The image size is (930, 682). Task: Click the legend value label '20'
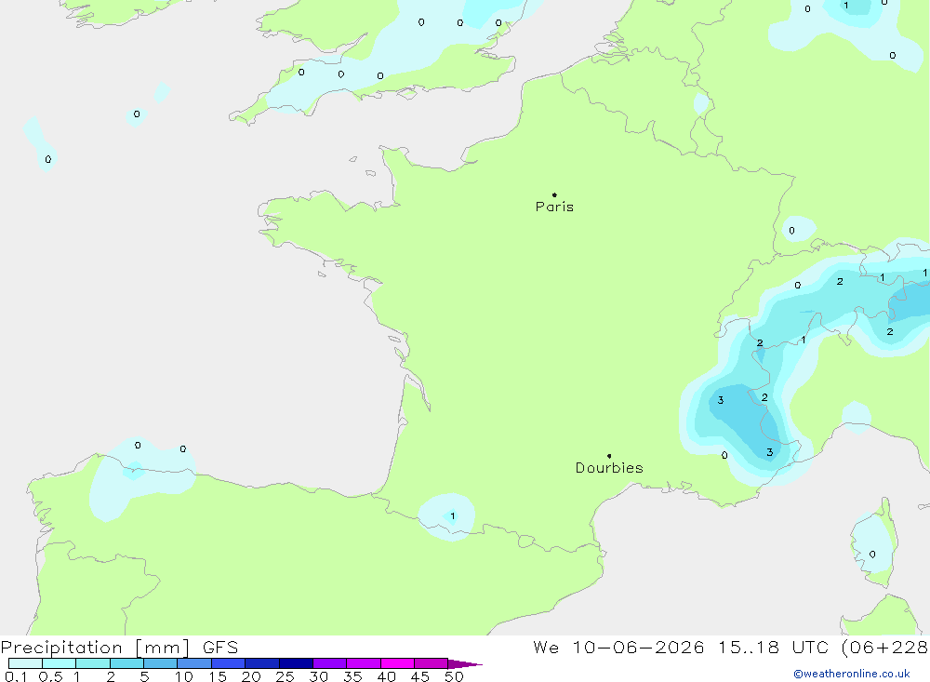(x=251, y=676)
